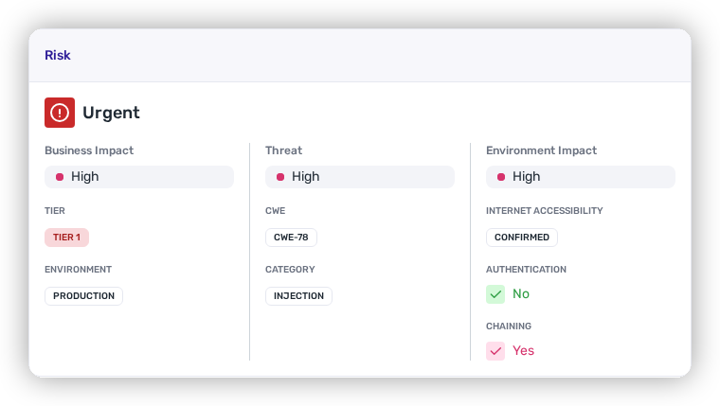Select the INJECTION category badge

point(299,296)
